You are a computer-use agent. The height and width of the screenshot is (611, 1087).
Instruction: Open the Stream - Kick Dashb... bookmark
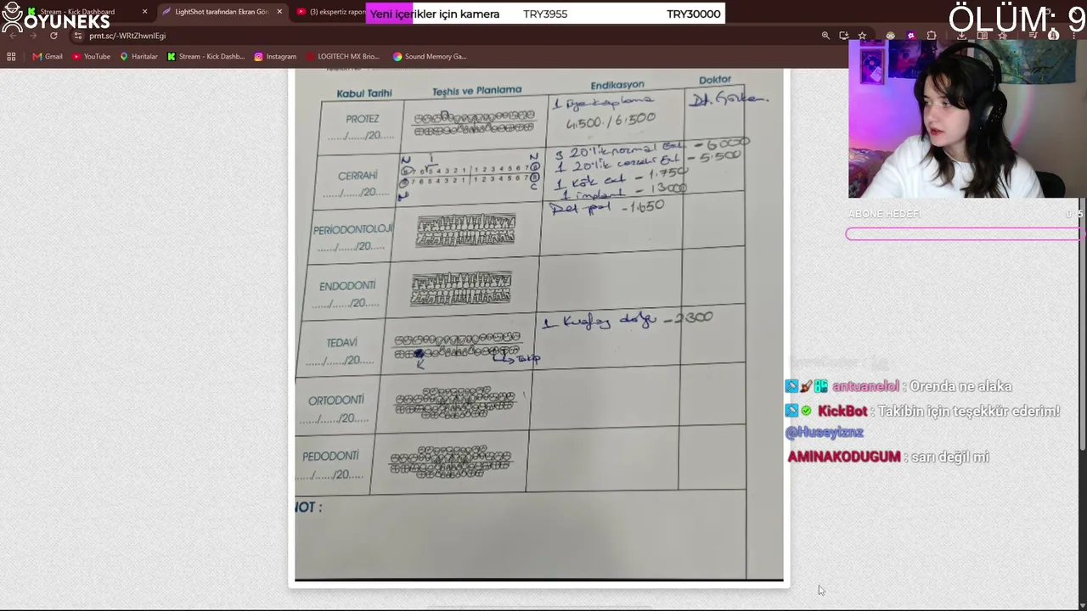click(206, 57)
